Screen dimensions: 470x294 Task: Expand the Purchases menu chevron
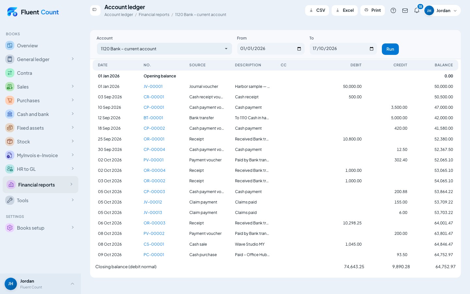point(72,100)
